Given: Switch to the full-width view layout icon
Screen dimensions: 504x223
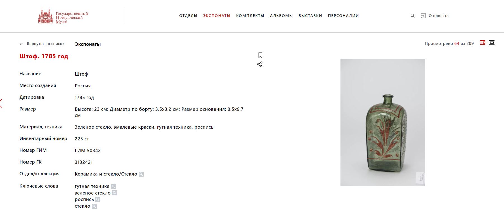Looking at the screenshot, I should pyautogui.click(x=492, y=43).
